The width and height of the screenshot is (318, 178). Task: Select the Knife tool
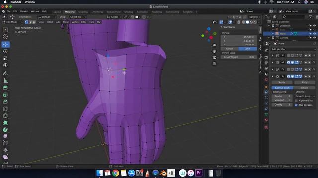coord(5,116)
